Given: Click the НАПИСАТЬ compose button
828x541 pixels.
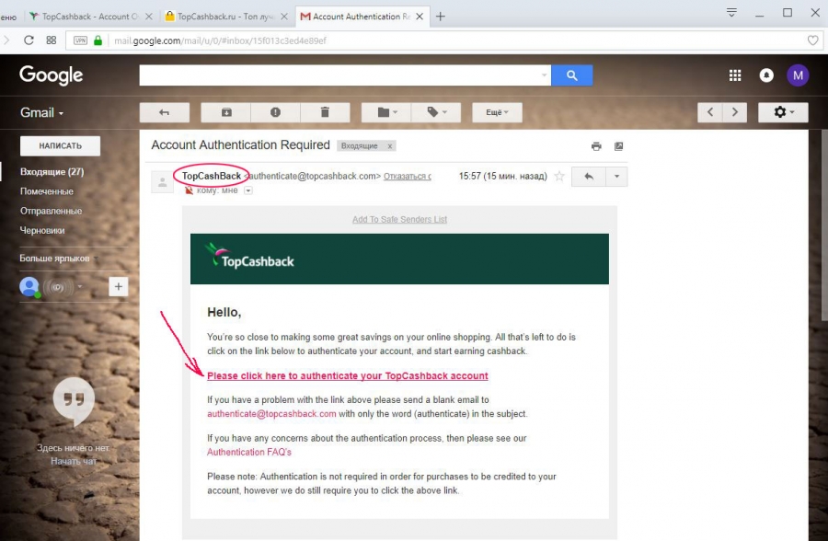Looking at the screenshot, I should [60, 145].
